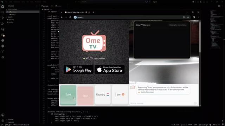Open the Search view in activity bar
Image resolution: width=225 pixels, height=126 pixels.
tap(3, 12)
